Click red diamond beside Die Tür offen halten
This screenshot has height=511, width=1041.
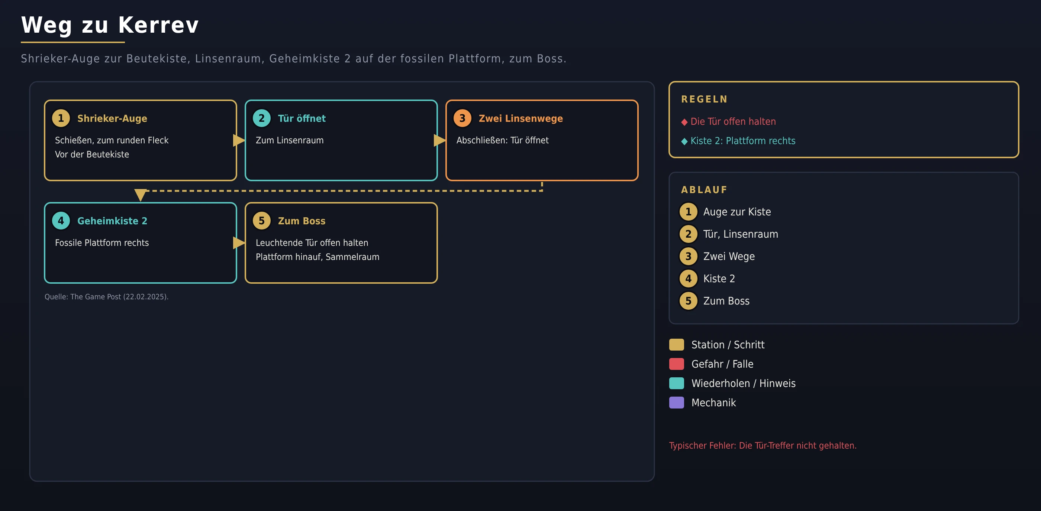coord(684,122)
